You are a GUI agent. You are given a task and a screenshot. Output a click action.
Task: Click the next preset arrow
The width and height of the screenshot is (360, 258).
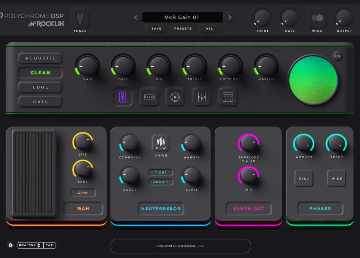229,17
